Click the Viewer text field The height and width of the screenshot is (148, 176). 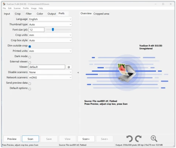(x=47, y=67)
